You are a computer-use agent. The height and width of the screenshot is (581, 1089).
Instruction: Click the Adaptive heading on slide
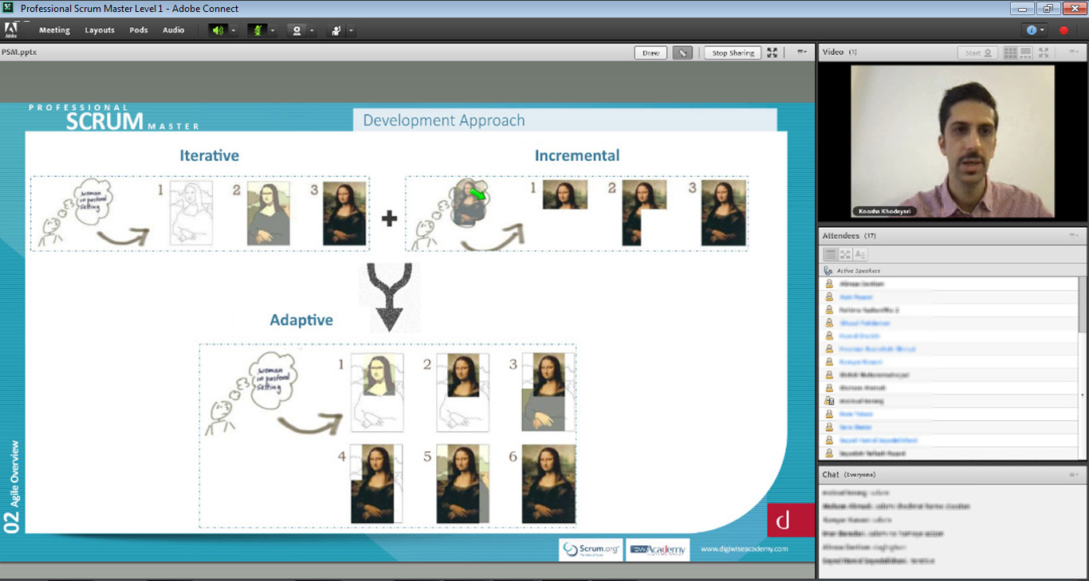301,320
